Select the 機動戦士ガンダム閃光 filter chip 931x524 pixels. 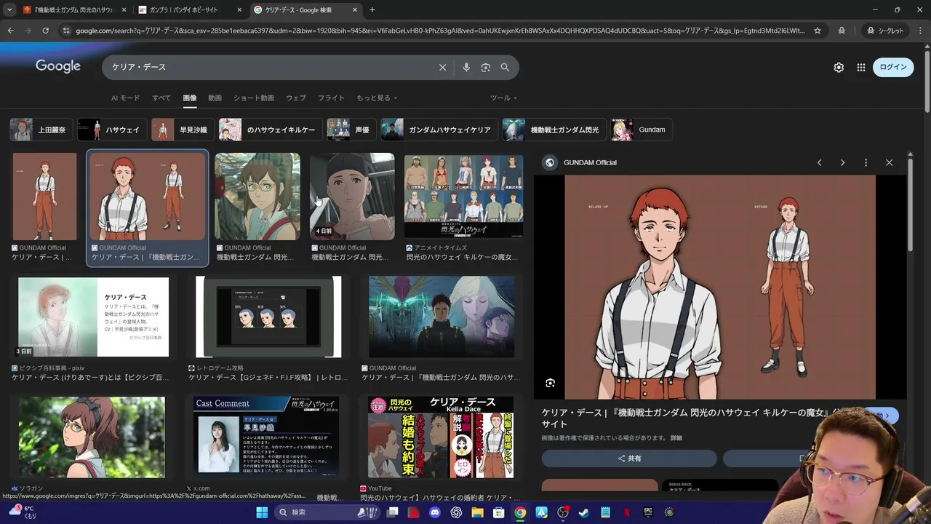(554, 130)
